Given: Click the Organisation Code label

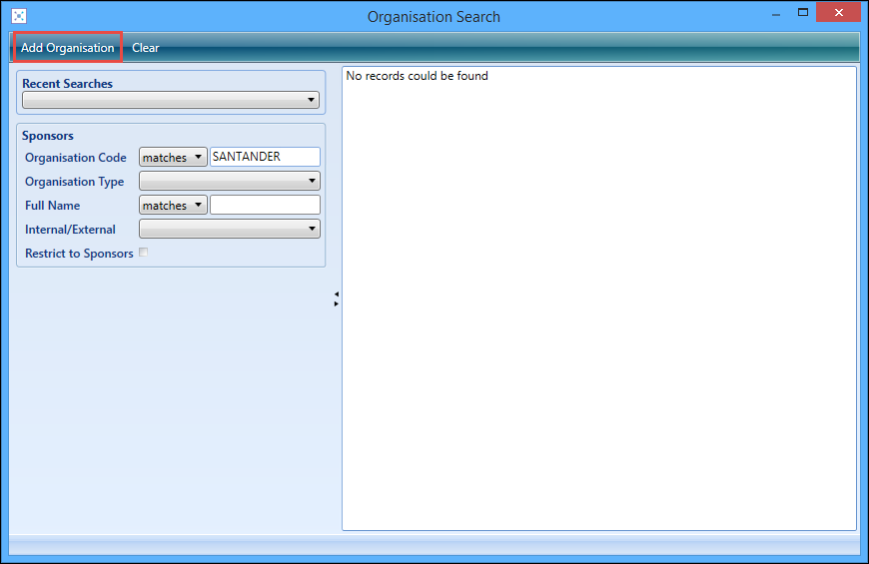Looking at the screenshot, I should point(75,158).
